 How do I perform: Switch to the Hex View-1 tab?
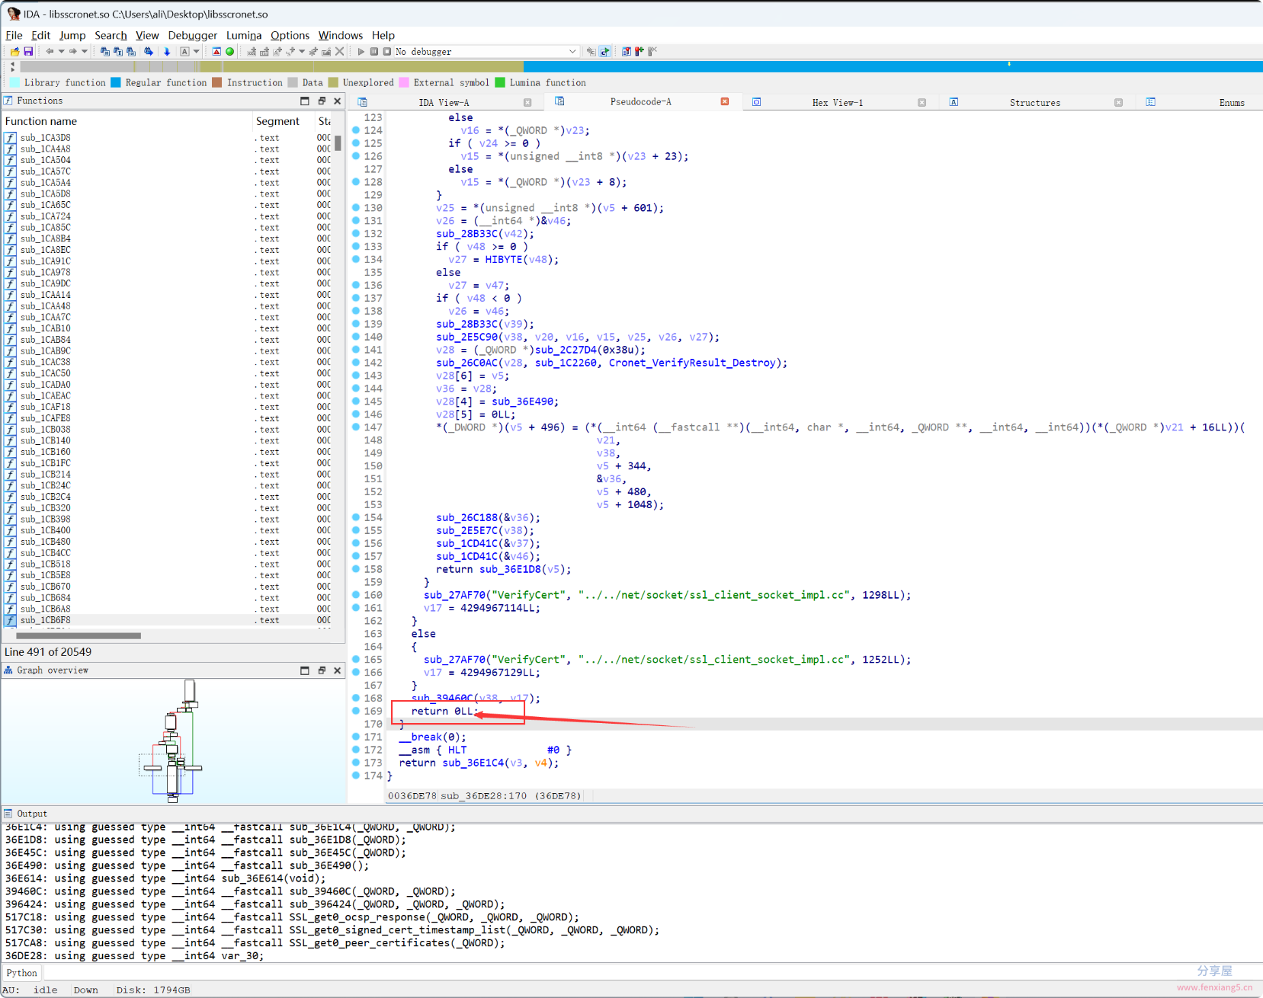point(837,102)
